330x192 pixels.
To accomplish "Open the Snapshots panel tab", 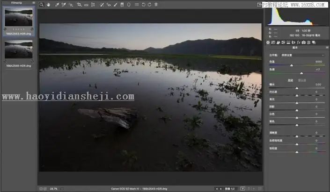I will [x=314, y=43].
